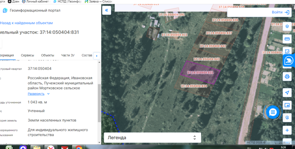
Task: Select parcel label 37:14:050404:642 on map
Action: point(213,46)
